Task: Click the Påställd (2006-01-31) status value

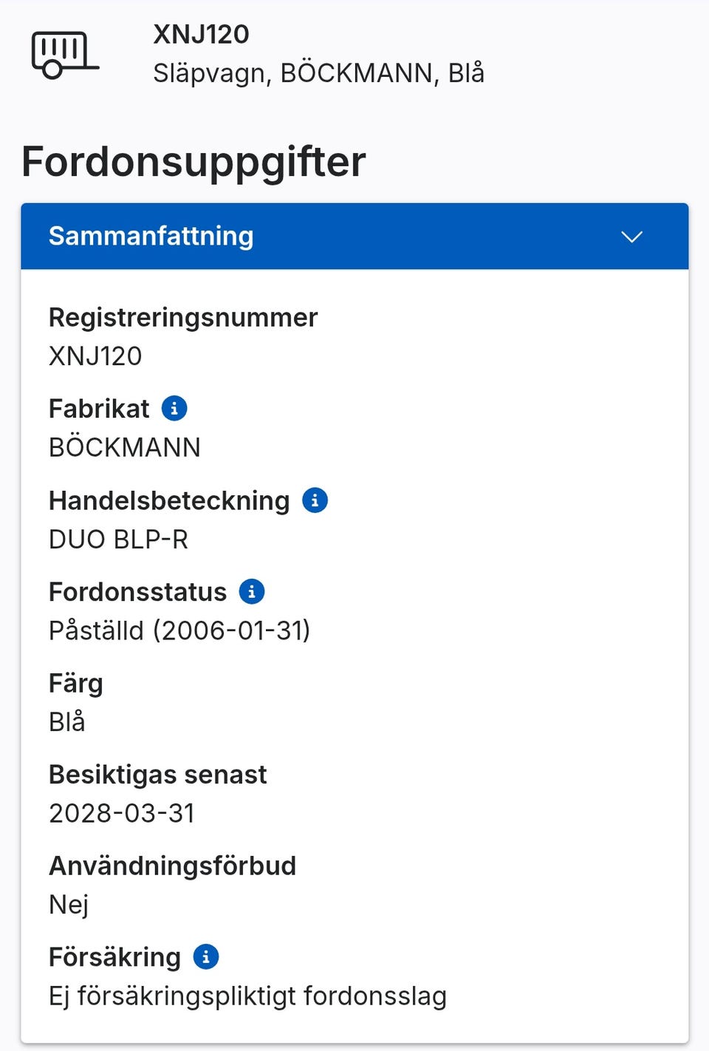Action: 179,630
